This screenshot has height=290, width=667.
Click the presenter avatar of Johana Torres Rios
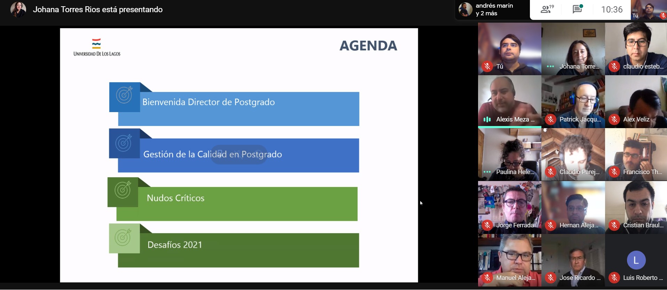[18, 9]
